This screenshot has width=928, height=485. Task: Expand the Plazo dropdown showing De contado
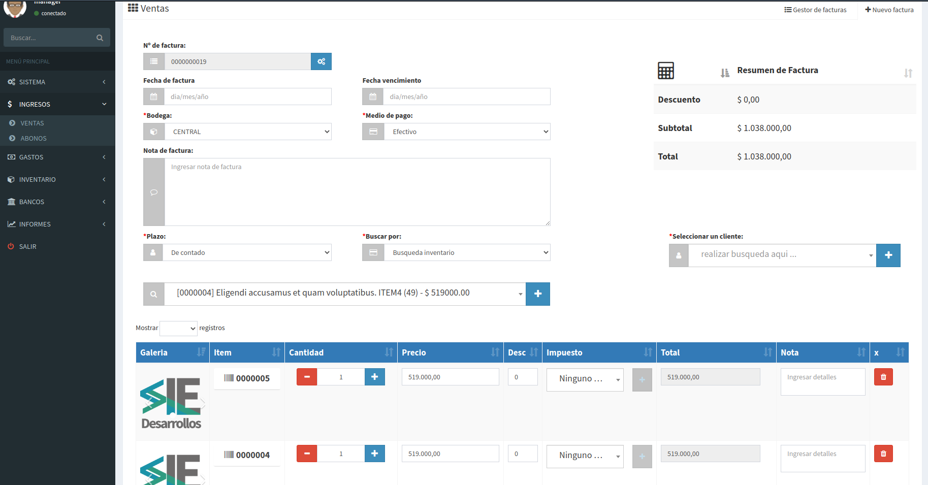pyautogui.click(x=247, y=253)
